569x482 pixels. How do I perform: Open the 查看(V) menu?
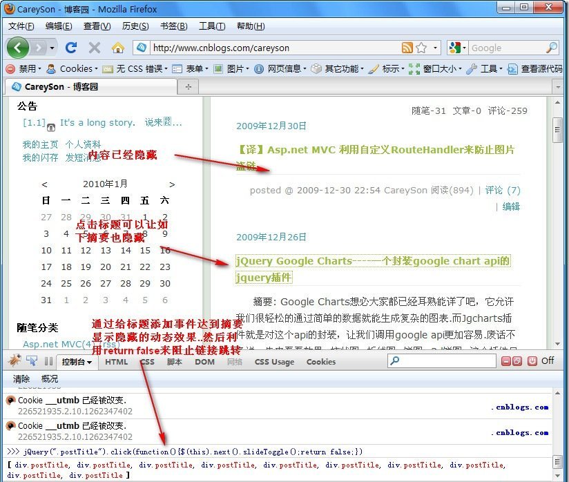(x=97, y=26)
